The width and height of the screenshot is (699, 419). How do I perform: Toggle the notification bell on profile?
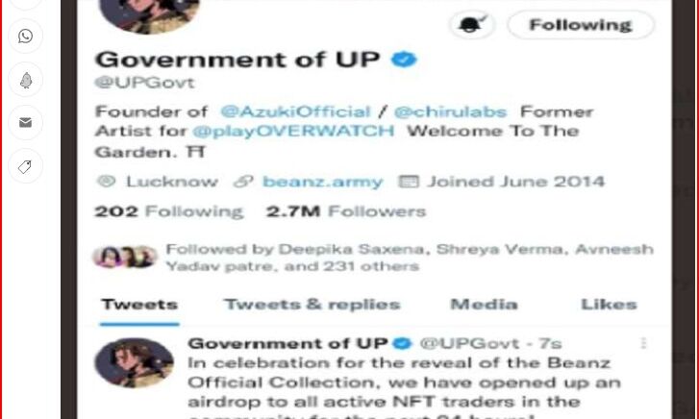472,25
